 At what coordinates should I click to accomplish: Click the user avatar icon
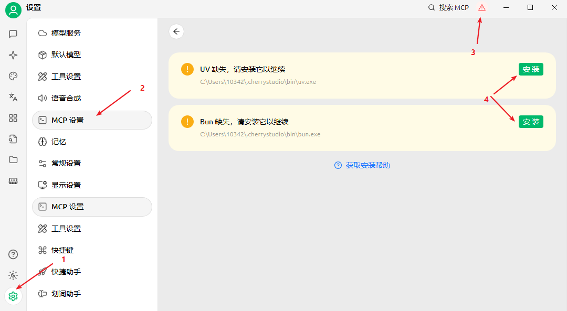[13, 9]
